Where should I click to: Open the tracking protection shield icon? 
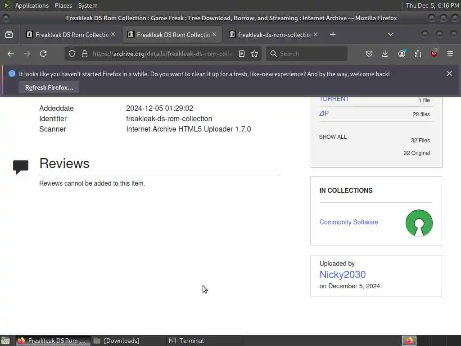point(72,54)
